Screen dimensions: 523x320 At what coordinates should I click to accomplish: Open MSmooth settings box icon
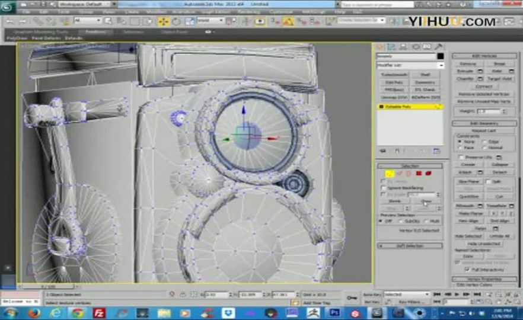(480, 206)
